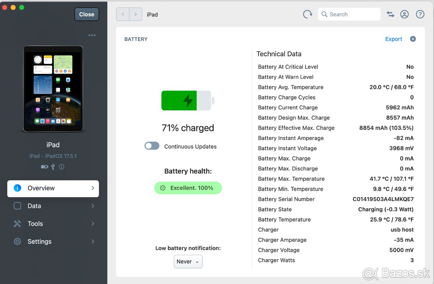The image size is (434, 284).
Task: Expand the Tools section chevron
Action: pyautogui.click(x=93, y=224)
